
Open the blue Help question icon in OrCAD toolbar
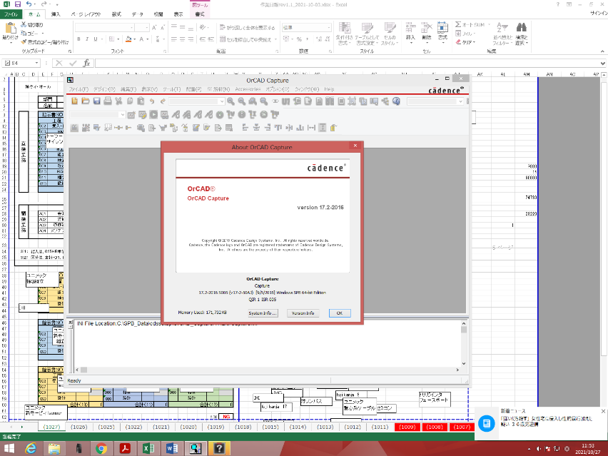[396, 101]
